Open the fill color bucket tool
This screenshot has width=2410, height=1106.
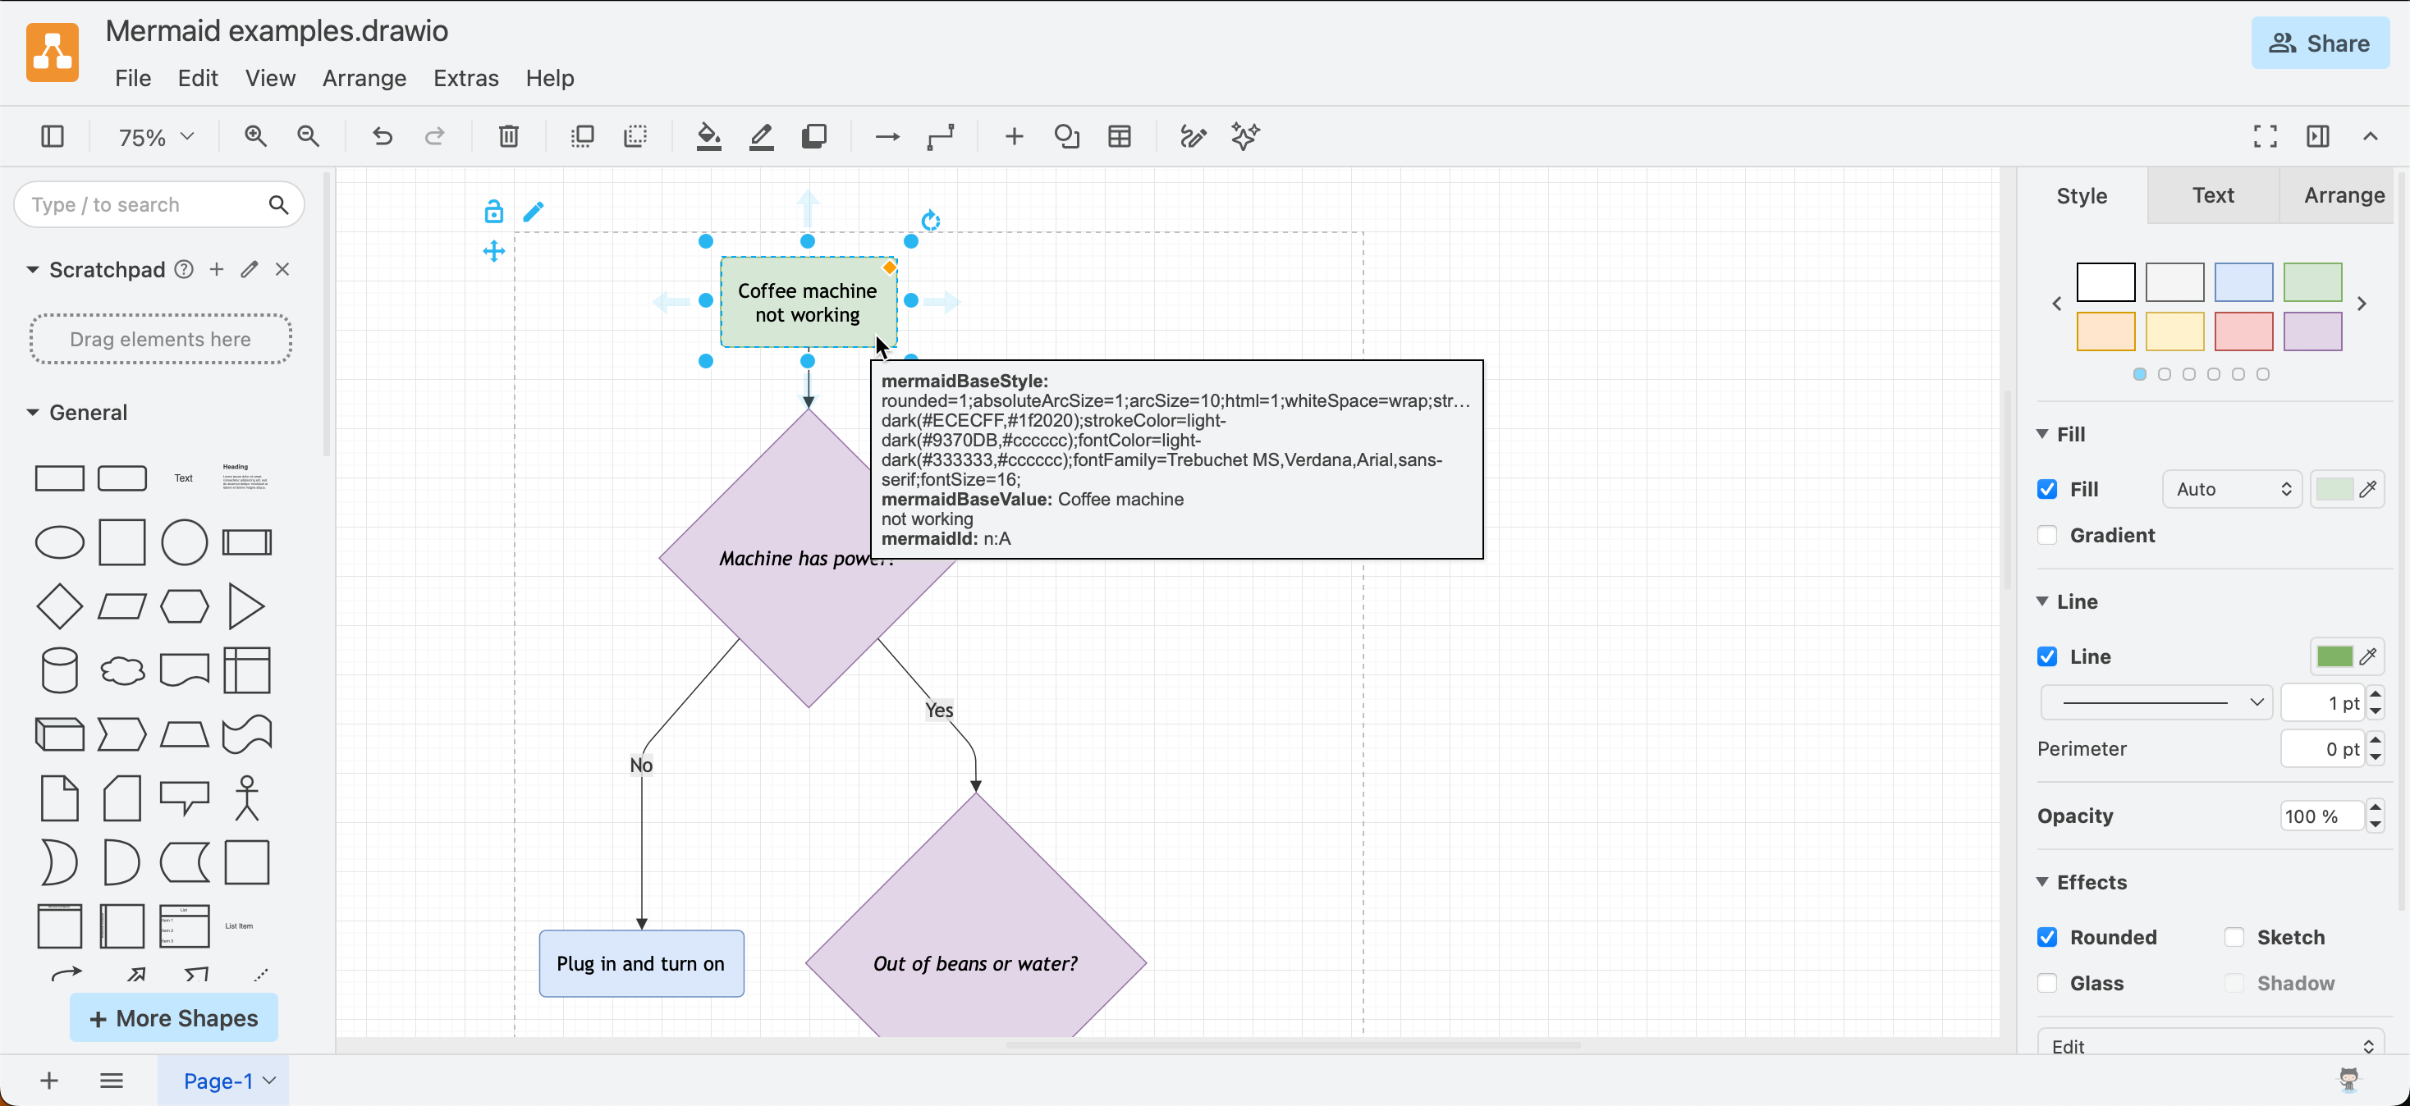point(708,136)
